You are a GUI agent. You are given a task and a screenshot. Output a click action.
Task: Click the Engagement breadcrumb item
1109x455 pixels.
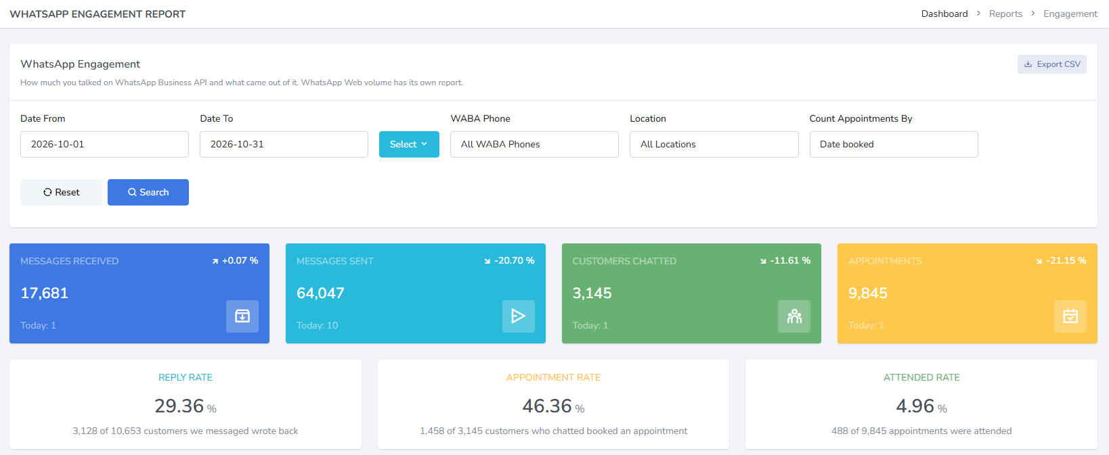[x=1070, y=14]
